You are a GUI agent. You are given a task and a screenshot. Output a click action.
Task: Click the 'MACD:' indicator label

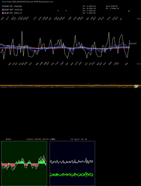pyautogui.click(x=8, y=139)
